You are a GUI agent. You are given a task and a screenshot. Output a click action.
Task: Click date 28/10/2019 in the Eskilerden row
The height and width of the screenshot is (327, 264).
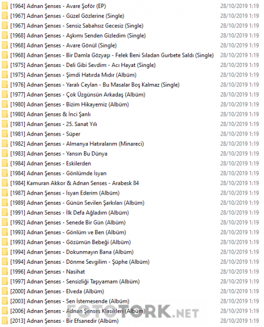pos(234,163)
